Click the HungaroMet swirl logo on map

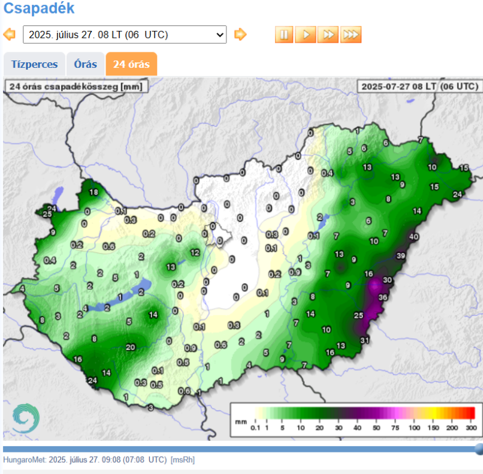click(25, 418)
